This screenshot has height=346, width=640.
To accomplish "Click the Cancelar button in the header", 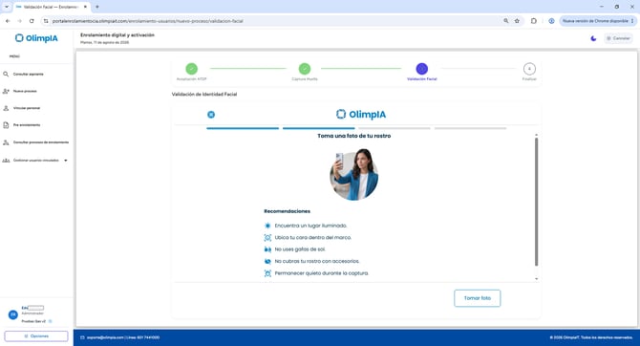I will click(x=618, y=38).
